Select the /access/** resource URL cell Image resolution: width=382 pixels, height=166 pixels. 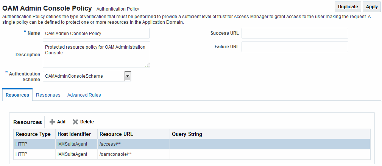pyautogui.click(x=134, y=144)
